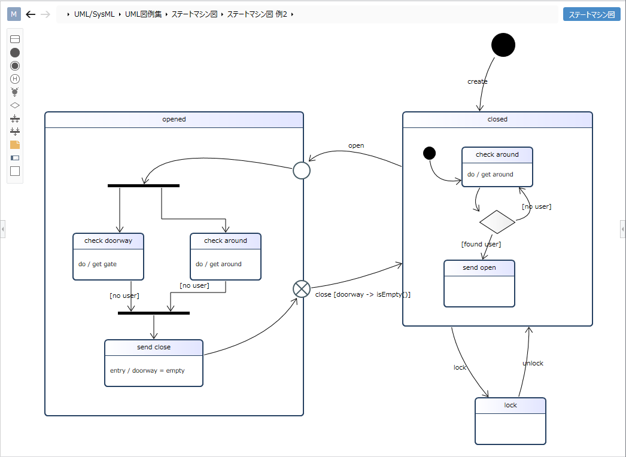Click [no user] label under check doorway

tap(124, 295)
